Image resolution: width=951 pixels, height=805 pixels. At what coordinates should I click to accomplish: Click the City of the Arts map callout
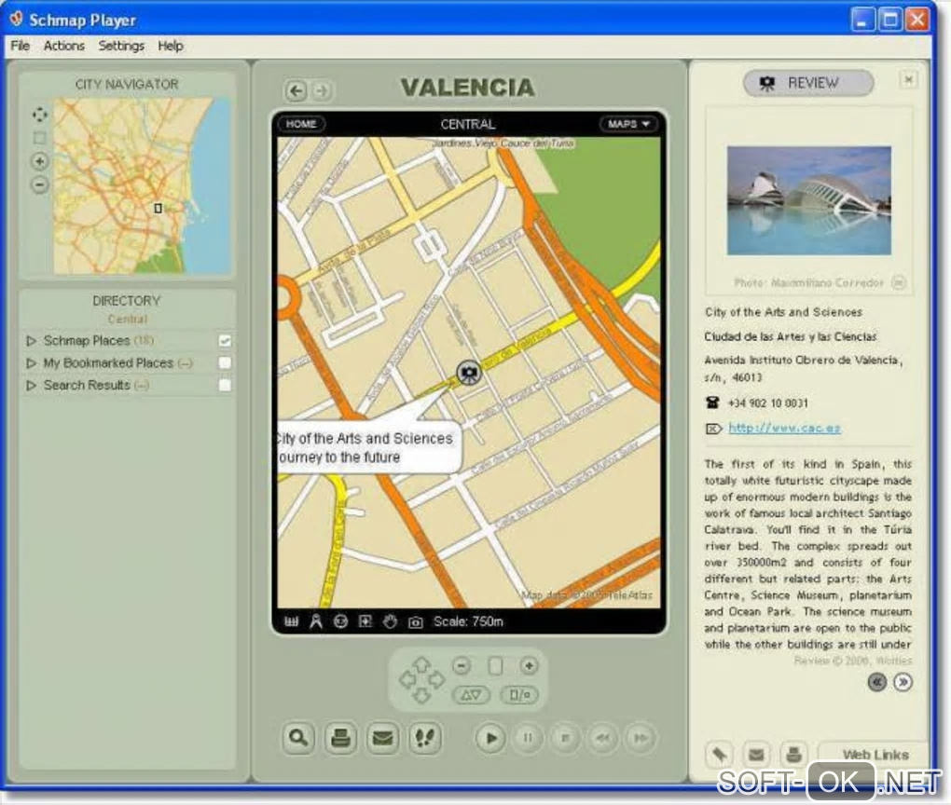coord(369,447)
